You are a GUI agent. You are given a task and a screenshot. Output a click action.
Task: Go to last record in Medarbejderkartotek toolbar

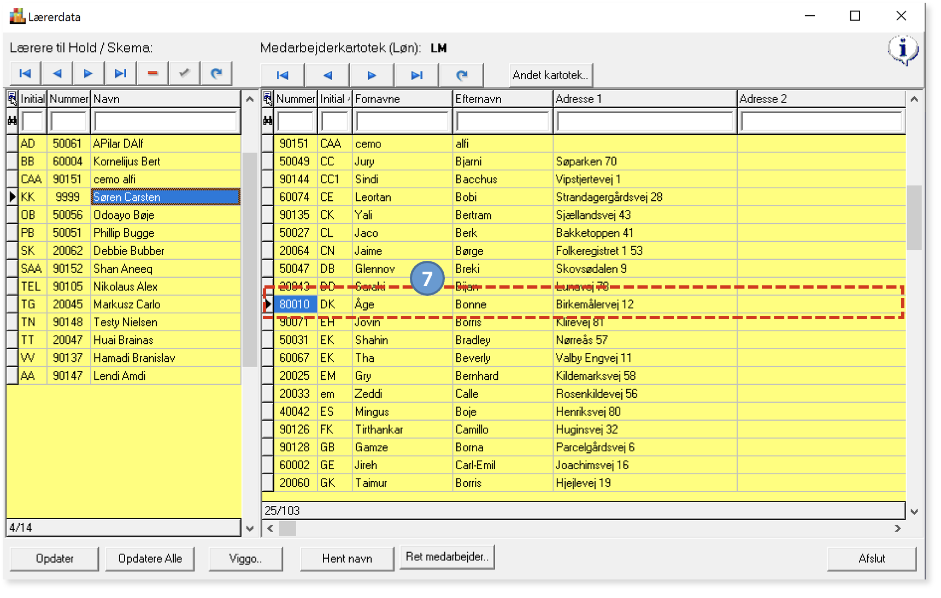click(417, 75)
